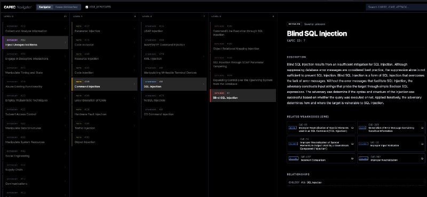Image resolution: width=427 pixels, height=197 pixels.
Task: Open external link icon on CWE-209 card
Action: point(422,128)
